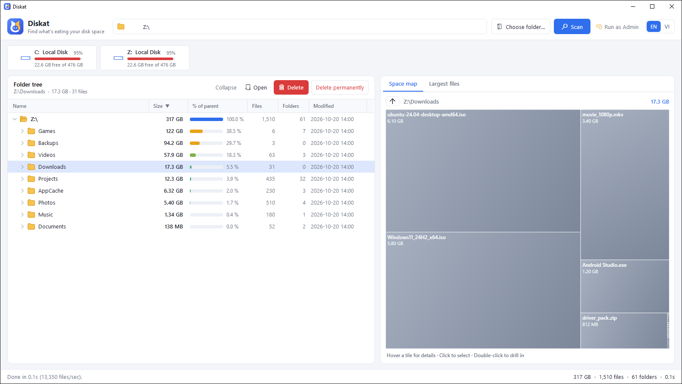
Task: Select the driver_pack.zip tile
Action: coord(624,331)
